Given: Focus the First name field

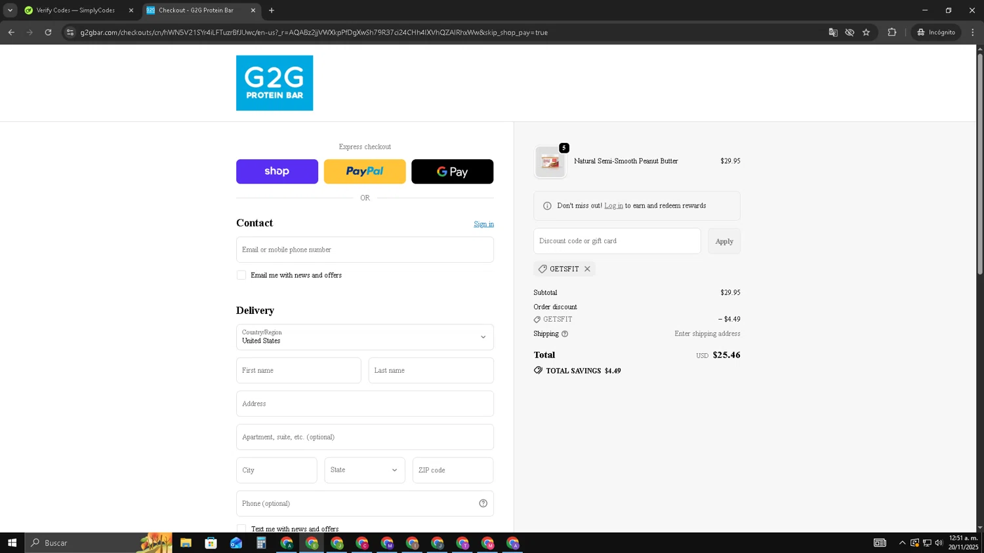Looking at the screenshot, I should pyautogui.click(x=298, y=370).
